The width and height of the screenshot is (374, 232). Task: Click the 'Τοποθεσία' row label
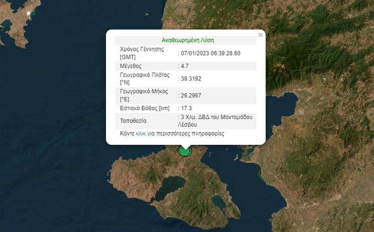click(133, 121)
